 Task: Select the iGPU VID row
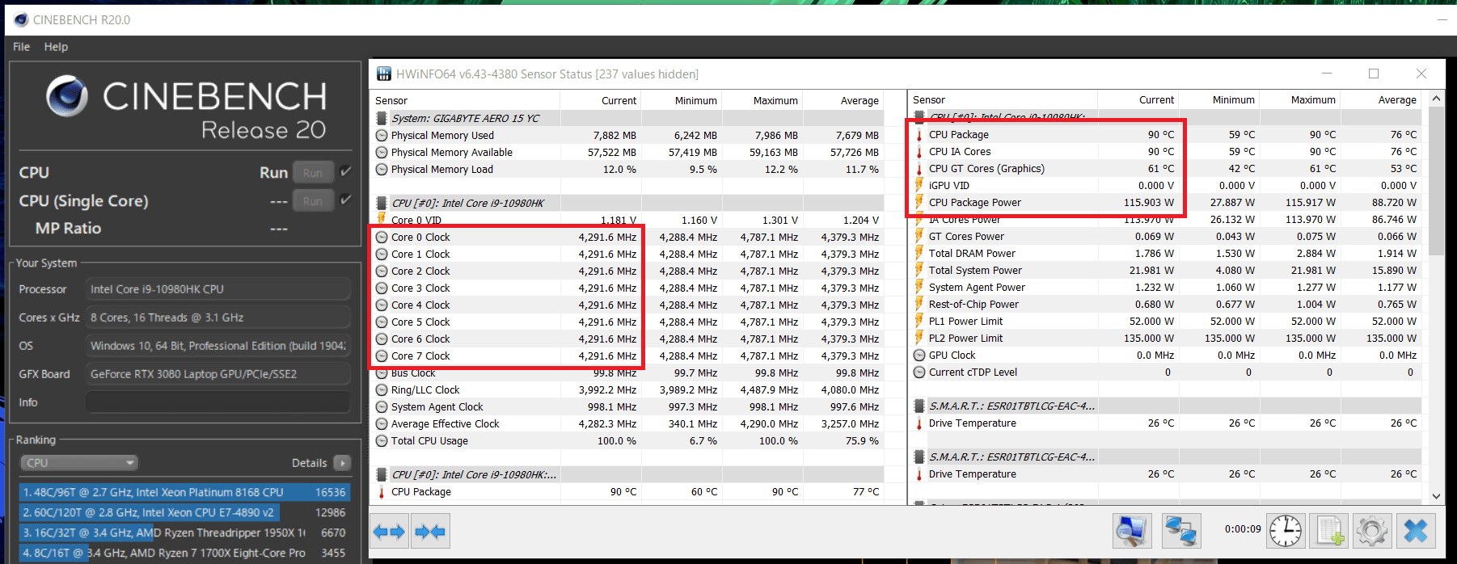pos(1166,186)
